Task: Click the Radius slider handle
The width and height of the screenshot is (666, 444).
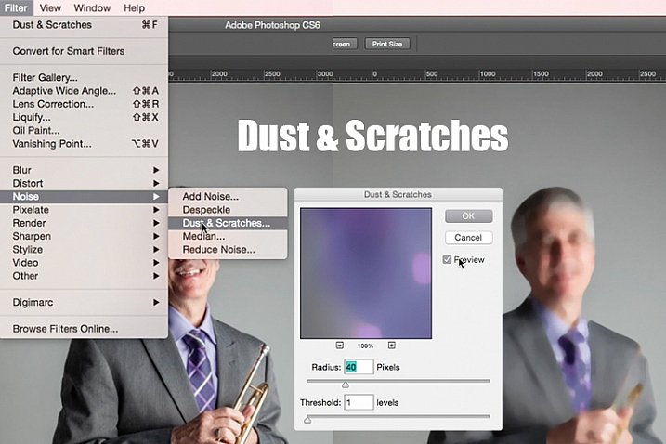Action: tap(346, 385)
